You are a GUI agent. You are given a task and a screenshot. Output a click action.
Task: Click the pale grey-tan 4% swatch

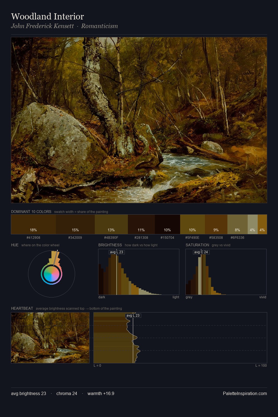[253, 224]
